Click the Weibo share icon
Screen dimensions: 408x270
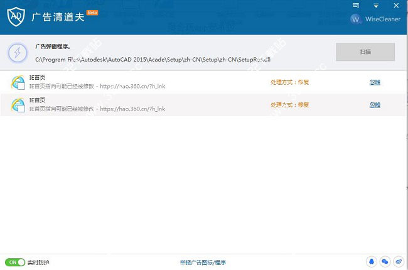(x=399, y=261)
